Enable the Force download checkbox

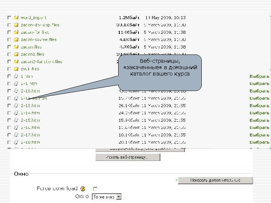pos(95,189)
